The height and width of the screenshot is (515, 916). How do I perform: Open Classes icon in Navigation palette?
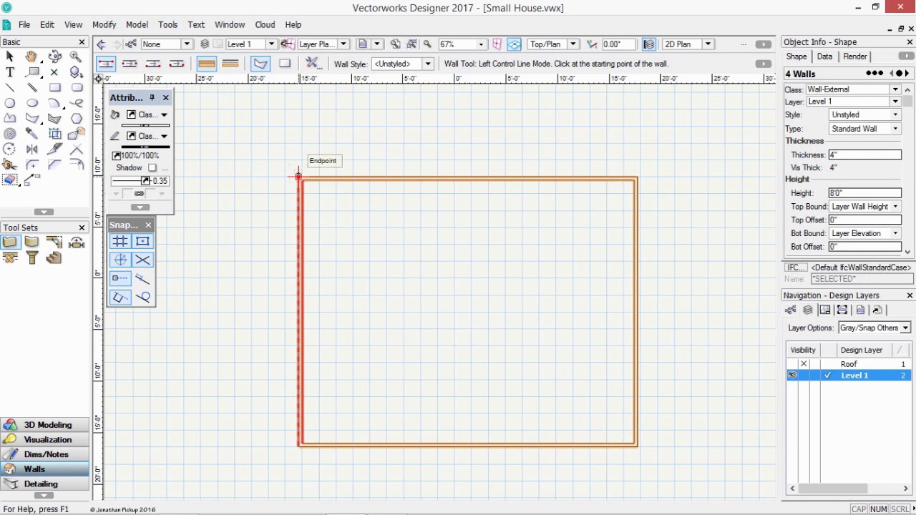pyautogui.click(x=790, y=310)
